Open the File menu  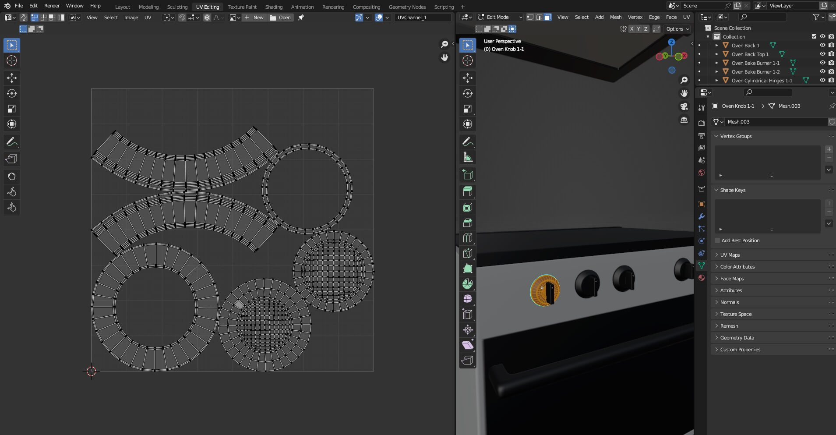coord(19,6)
